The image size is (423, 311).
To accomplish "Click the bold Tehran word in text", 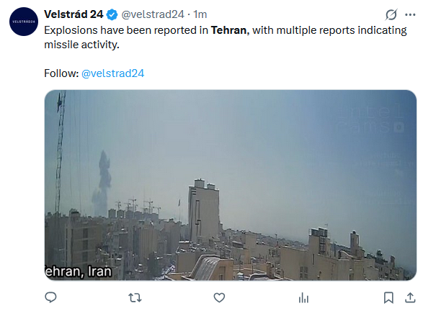I will click(228, 30).
